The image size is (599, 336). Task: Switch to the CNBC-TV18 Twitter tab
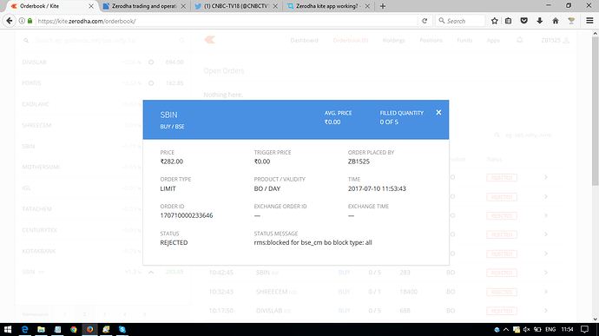236,6
